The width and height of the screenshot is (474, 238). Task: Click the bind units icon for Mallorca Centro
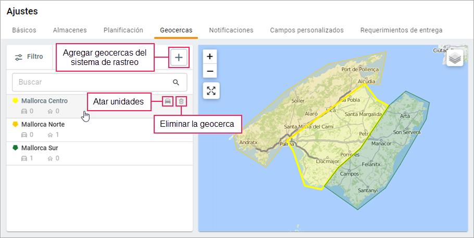[x=167, y=101]
